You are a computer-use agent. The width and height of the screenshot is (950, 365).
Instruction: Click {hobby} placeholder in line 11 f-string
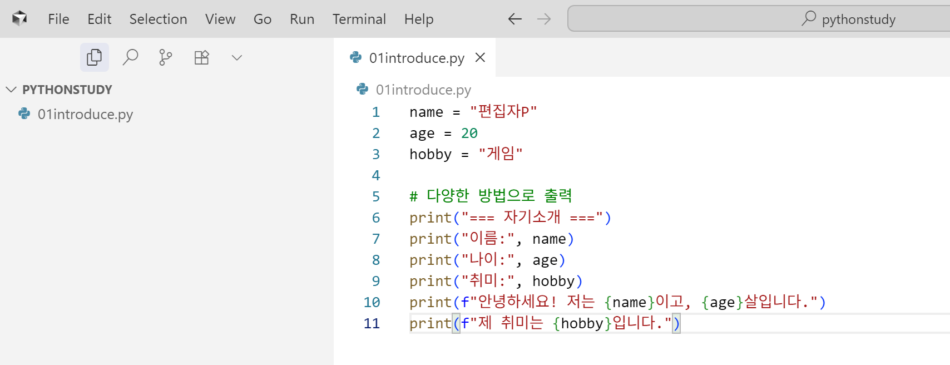pos(582,323)
